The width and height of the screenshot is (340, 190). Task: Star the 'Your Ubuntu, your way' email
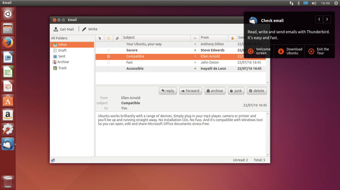(x=108, y=44)
